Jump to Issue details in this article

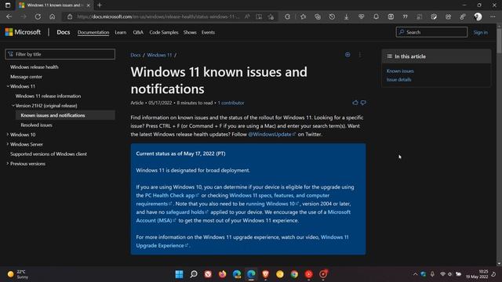[x=398, y=80]
